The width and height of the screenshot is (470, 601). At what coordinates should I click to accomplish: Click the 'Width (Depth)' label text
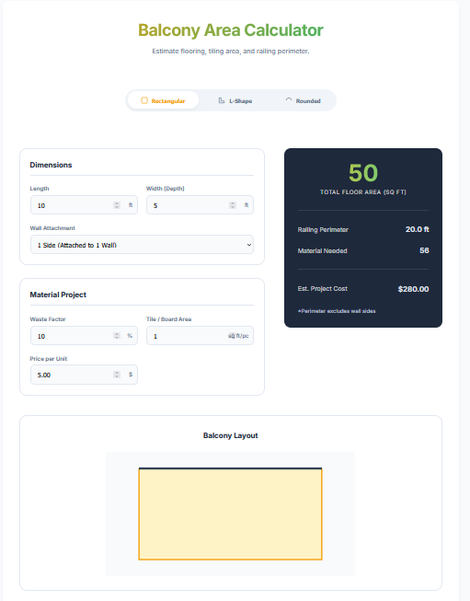point(165,189)
